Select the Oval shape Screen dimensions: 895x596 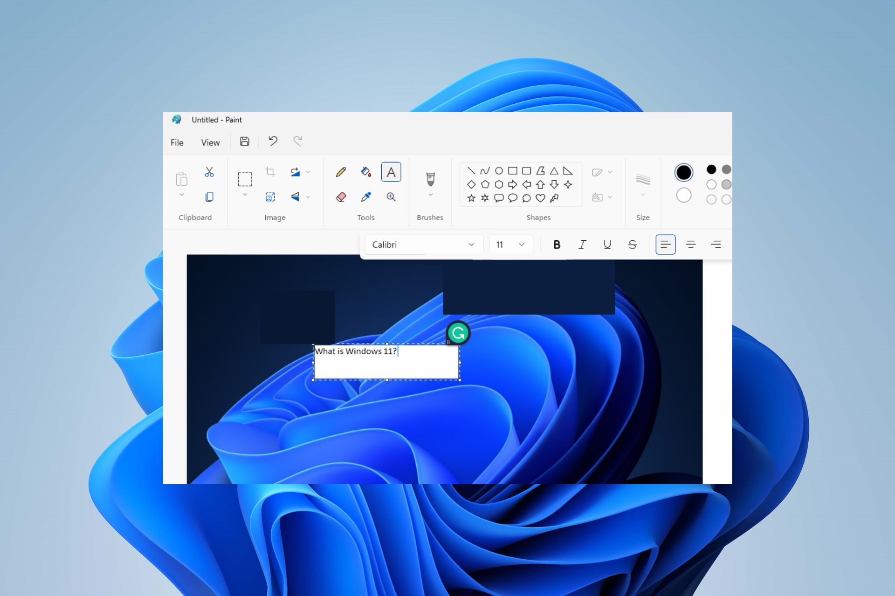coord(499,171)
